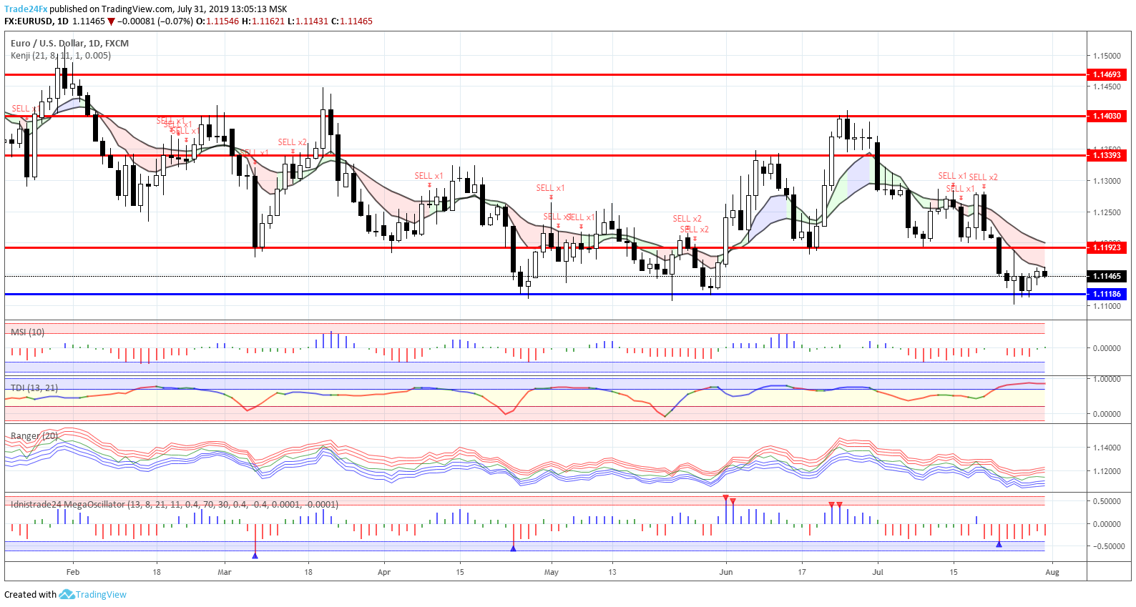Click the blue up-triangle oscillator marker in late July
Image resolution: width=1136 pixels, height=607 pixels.
click(999, 545)
